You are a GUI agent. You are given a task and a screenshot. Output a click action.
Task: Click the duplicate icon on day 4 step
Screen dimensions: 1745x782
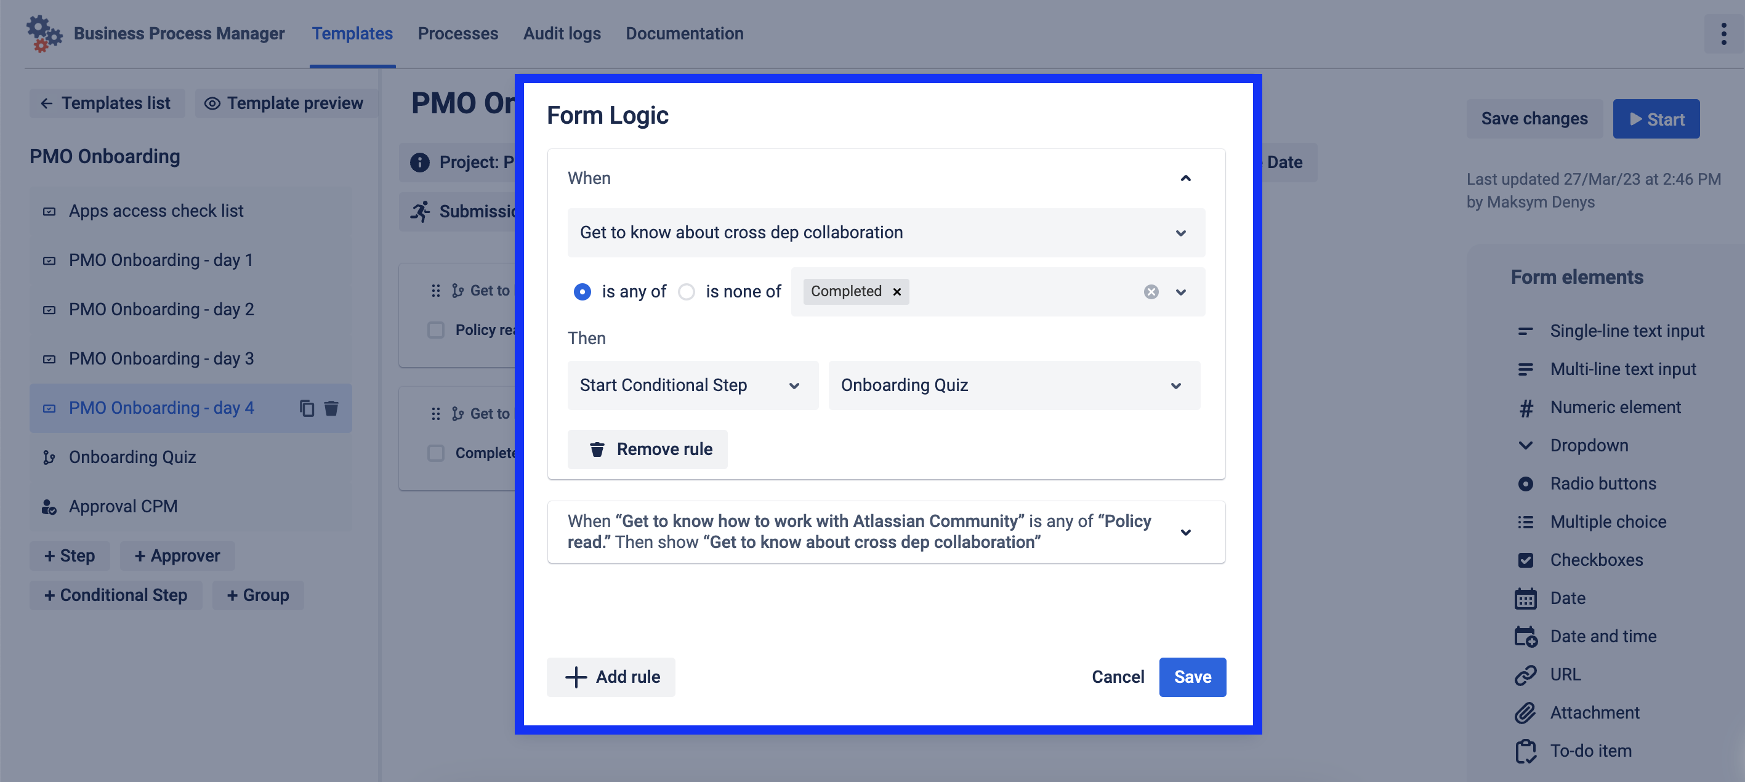tap(307, 408)
